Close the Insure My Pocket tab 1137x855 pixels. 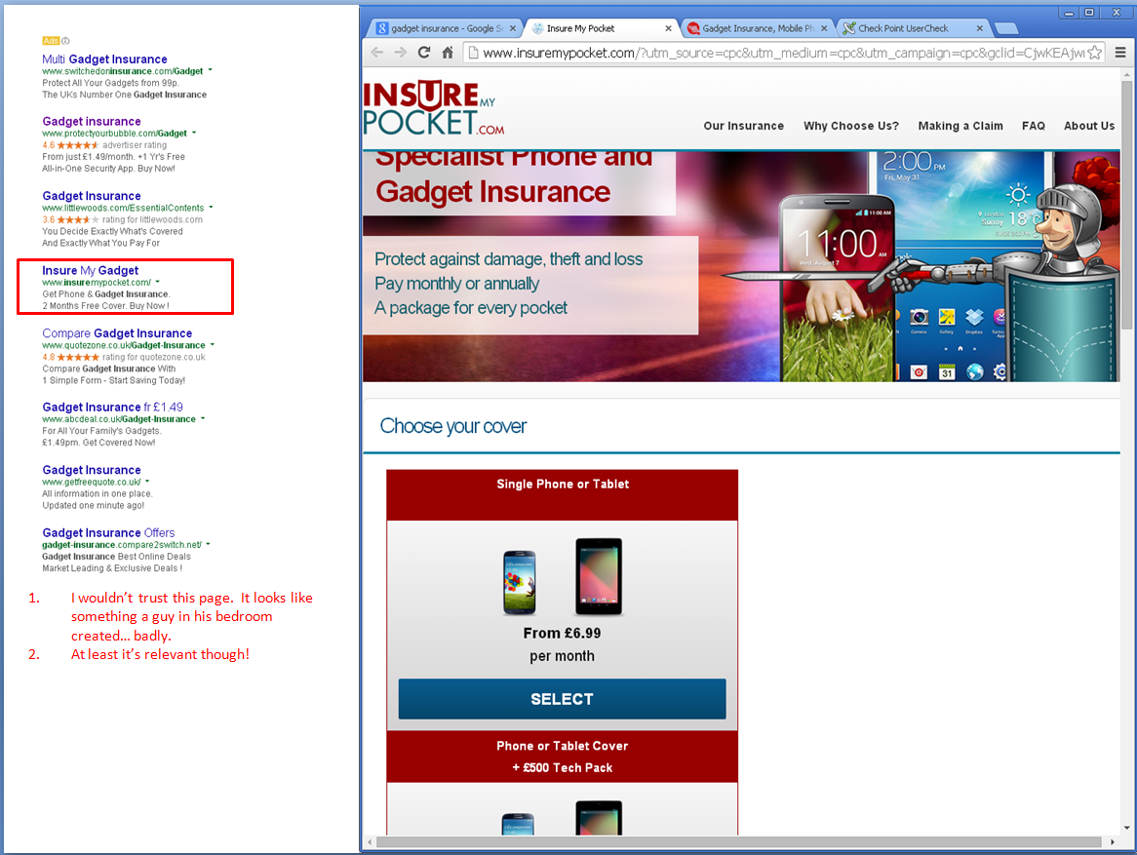668,28
